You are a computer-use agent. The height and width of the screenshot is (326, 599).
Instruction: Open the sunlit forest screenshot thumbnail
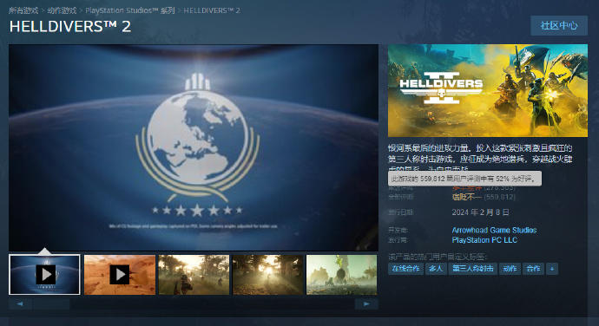tap(267, 275)
